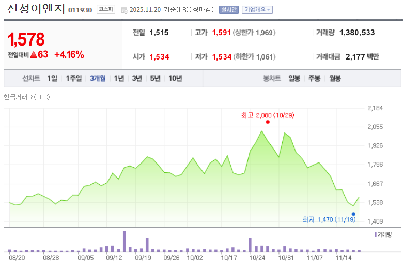Click the 1,409 y-axis label
This screenshot has height=266, width=403.
375,221
